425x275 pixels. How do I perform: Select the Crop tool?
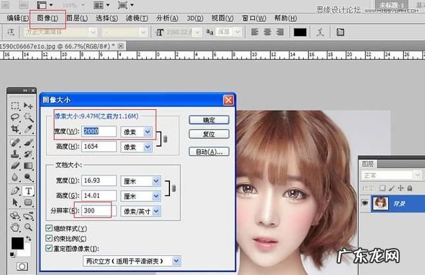[15, 128]
